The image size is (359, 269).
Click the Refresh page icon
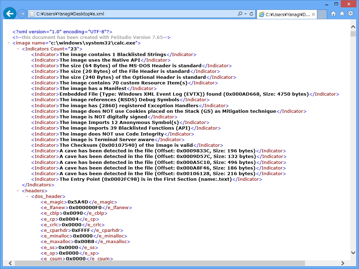point(251,14)
